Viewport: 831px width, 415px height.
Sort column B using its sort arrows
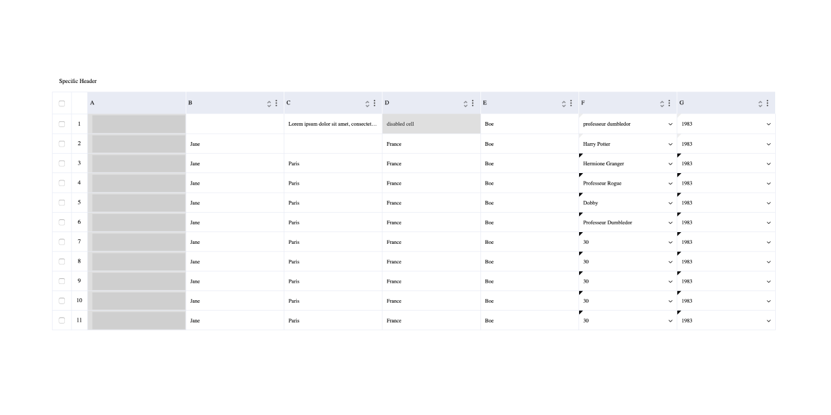[269, 103]
